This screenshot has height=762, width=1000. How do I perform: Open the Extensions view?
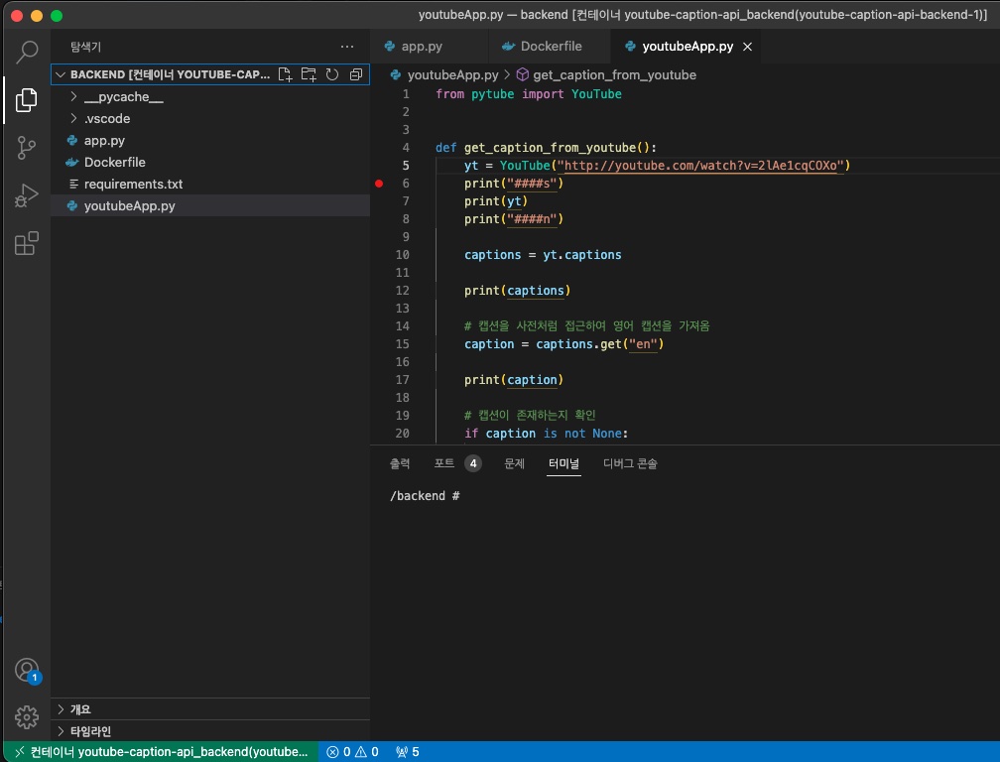(26, 243)
